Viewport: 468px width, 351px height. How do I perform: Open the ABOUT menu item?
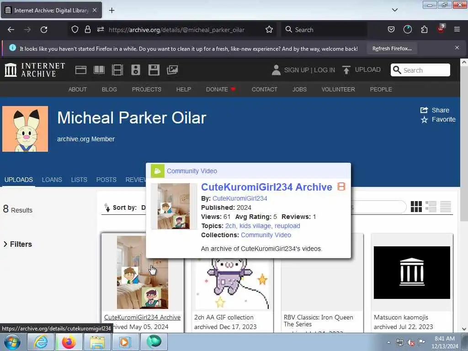78,89
